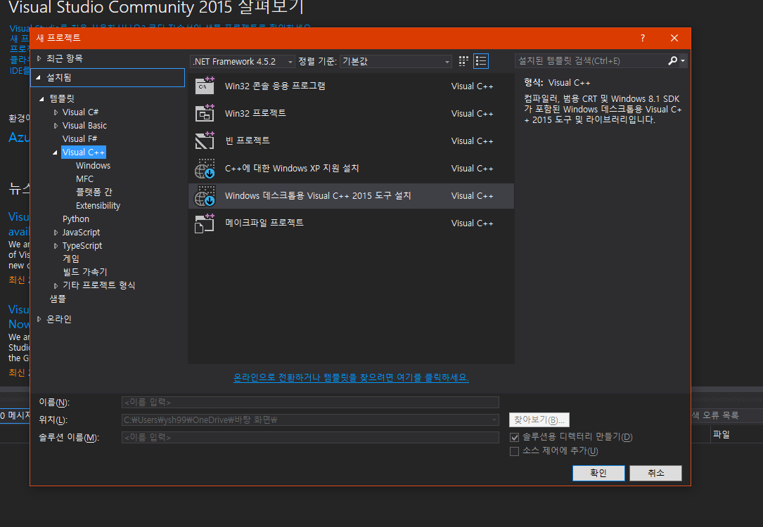Open the dialog help question mark
This screenshot has width=763, height=527.
tap(642, 38)
